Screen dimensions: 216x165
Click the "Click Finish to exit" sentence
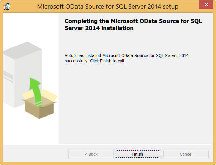click(108, 61)
